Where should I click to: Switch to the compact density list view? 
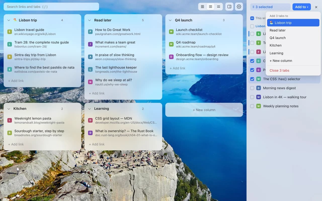tap(203, 7)
